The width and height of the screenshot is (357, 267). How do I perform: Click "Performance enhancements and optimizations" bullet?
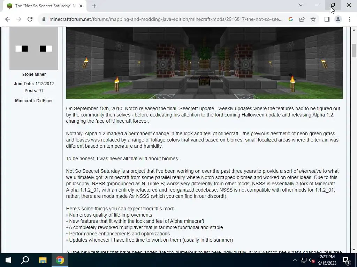click(118, 234)
